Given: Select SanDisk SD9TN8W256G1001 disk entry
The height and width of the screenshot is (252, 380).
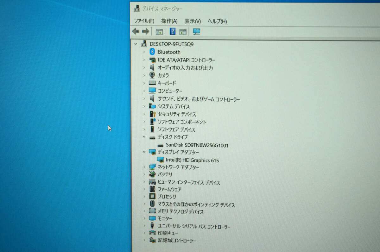Looking at the screenshot, I should point(197,145).
